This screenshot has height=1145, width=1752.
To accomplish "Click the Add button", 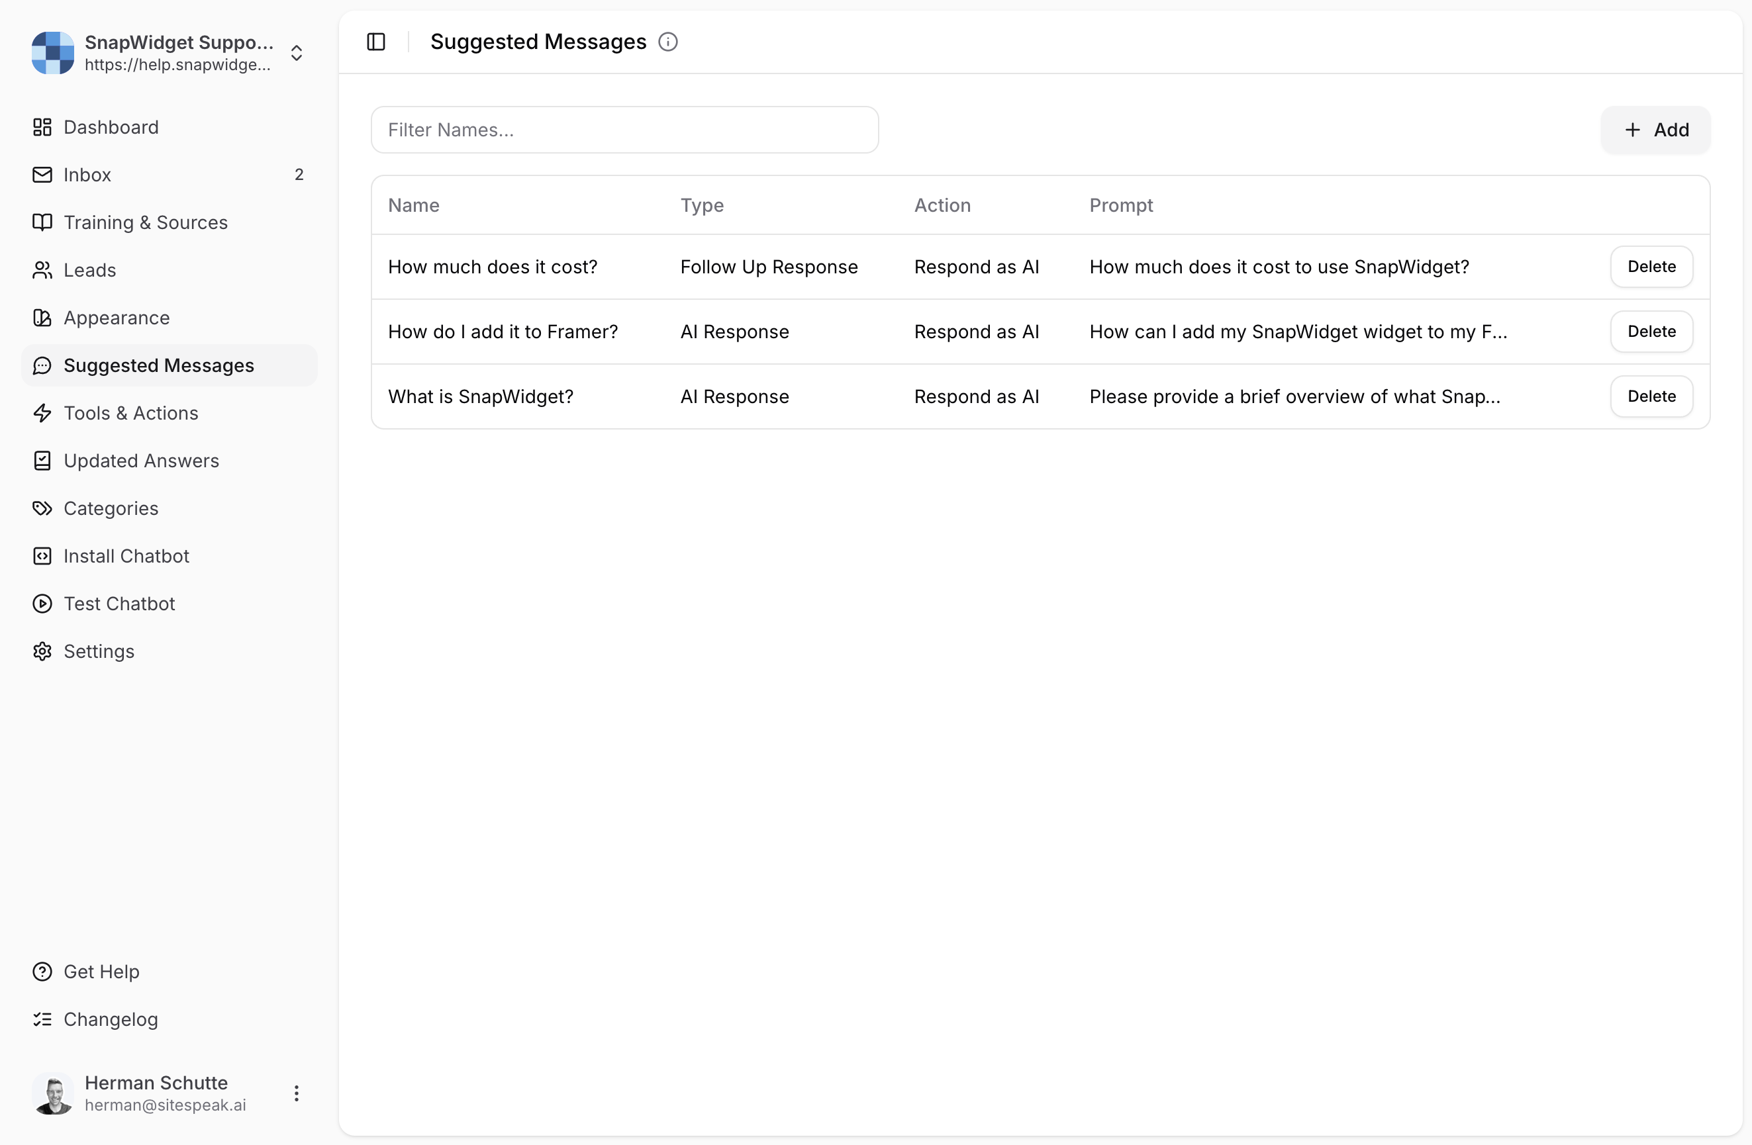I will pos(1655,130).
